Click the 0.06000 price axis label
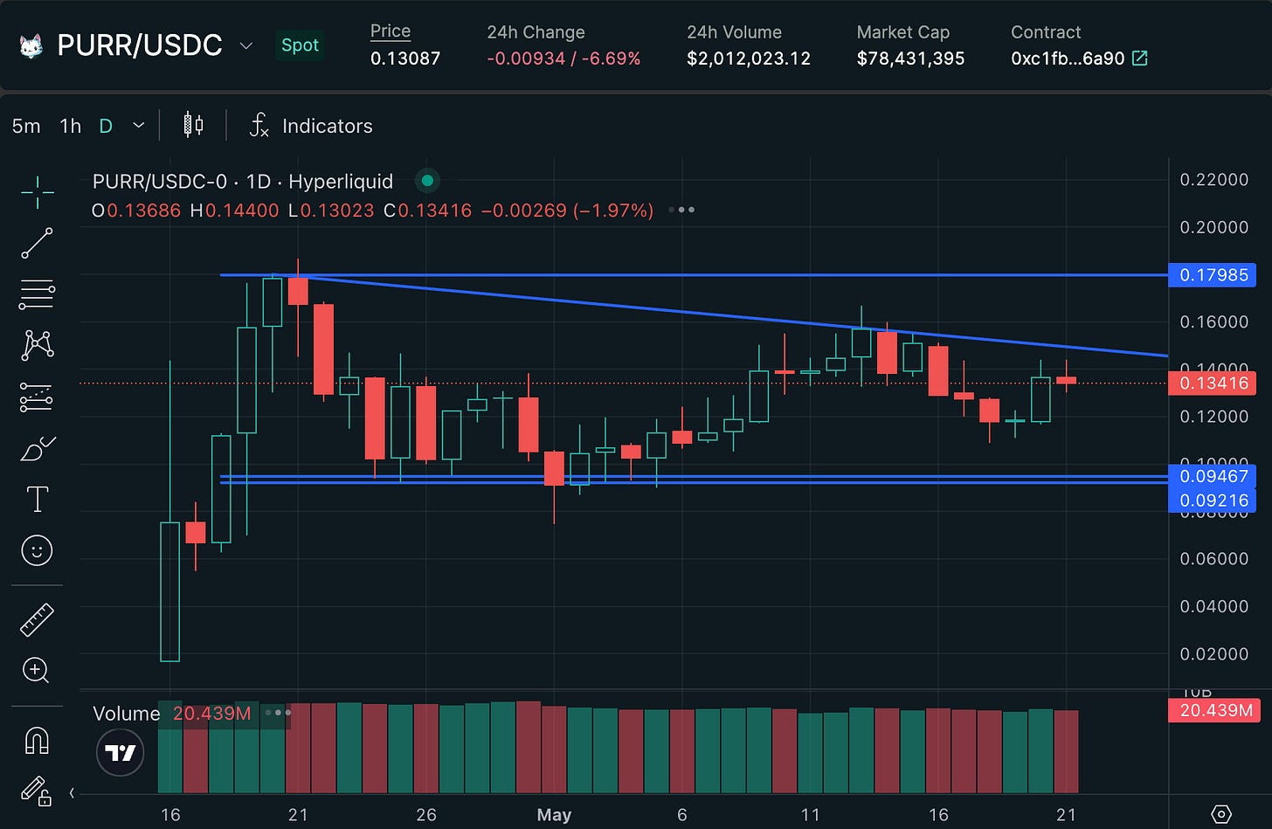Image resolution: width=1272 pixels, height=829 pixels. [1213, 559]
